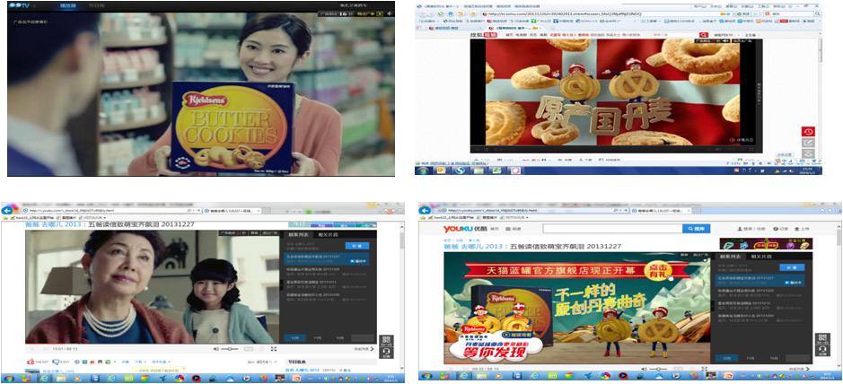This screenshot has width=843, height=384.
Task: Select the highlighted playlist episode beside the grandmother video
Action: coord(328,259)
